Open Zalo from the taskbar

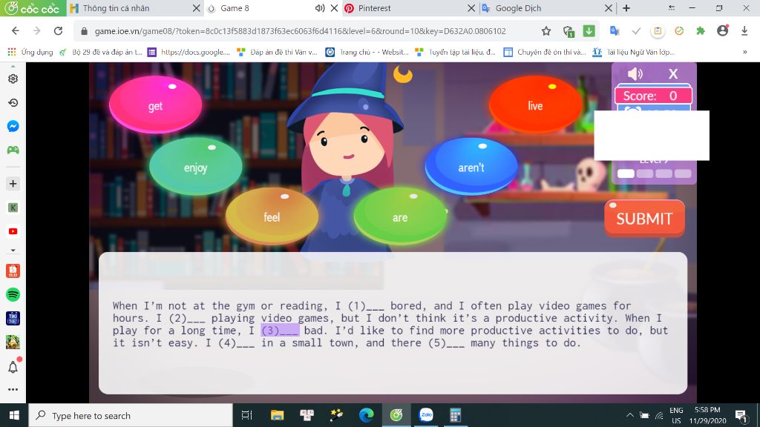pos(426,415)
